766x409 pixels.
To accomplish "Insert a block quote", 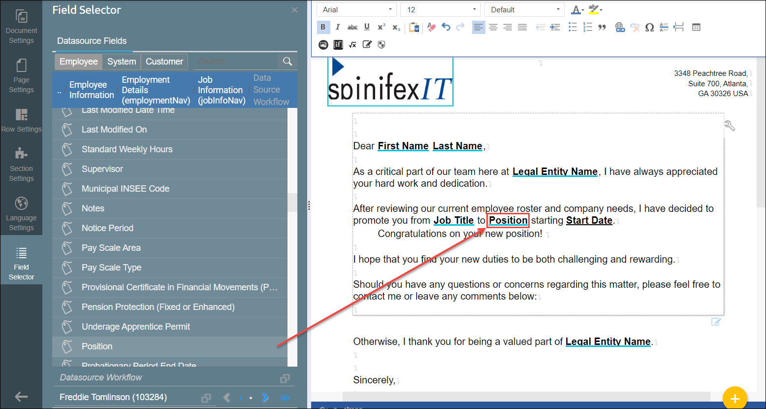I will click(x=602, y=28).
